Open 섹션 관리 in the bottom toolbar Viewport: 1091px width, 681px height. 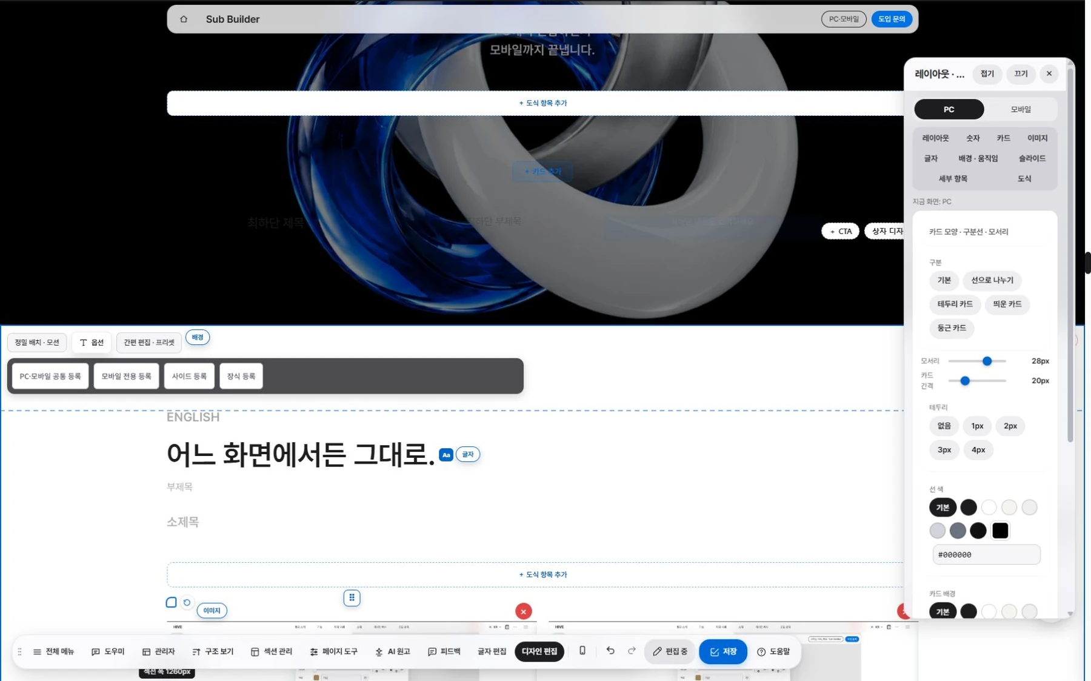pos(272,651)
